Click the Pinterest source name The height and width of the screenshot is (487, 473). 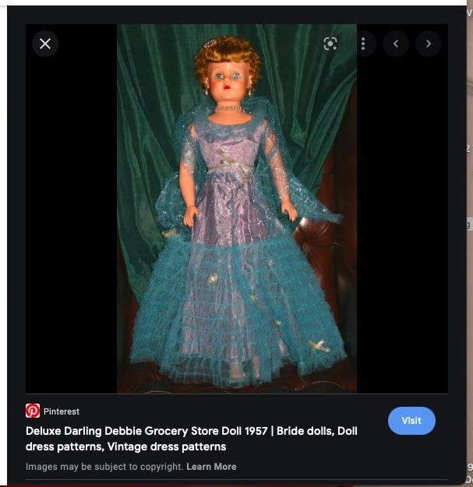point(62,411)
